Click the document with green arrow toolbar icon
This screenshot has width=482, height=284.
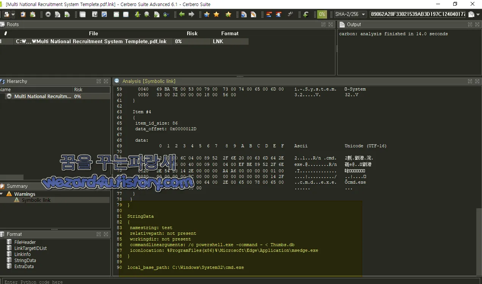[67, 14]
